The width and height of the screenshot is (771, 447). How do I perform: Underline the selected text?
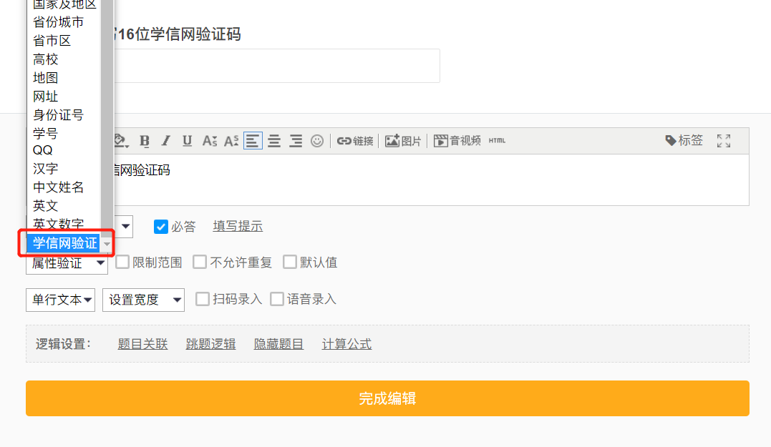[x=187, y=141]
